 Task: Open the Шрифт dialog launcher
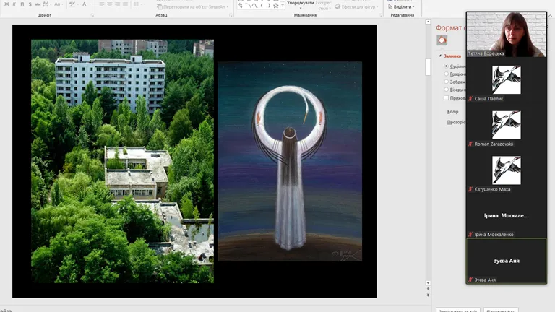(x=92, y=14)
